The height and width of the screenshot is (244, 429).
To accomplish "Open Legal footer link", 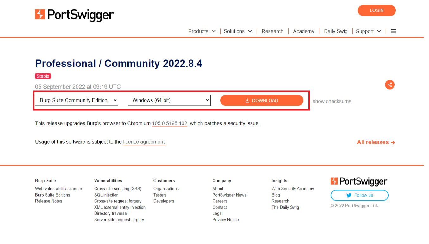I will click(218, 213).
